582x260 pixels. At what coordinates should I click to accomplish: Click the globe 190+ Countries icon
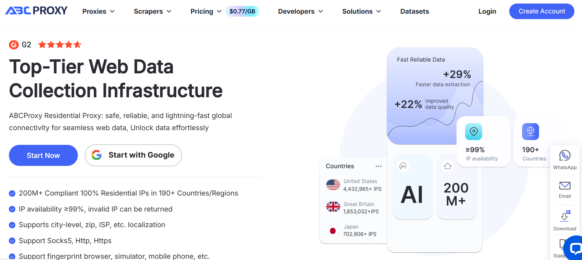tap(530, 131)
